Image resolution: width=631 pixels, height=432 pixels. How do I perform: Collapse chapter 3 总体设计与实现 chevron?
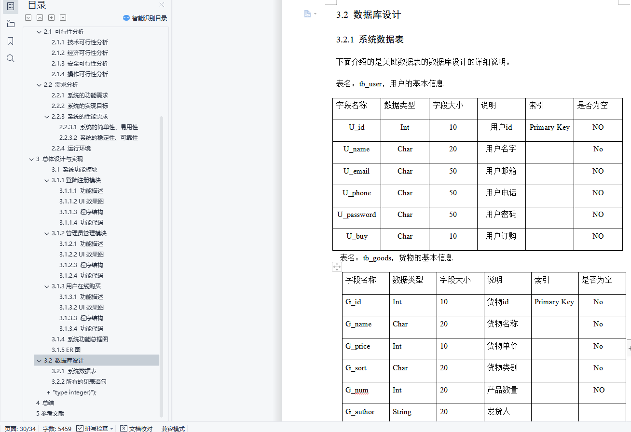click(x=31, y=159)
